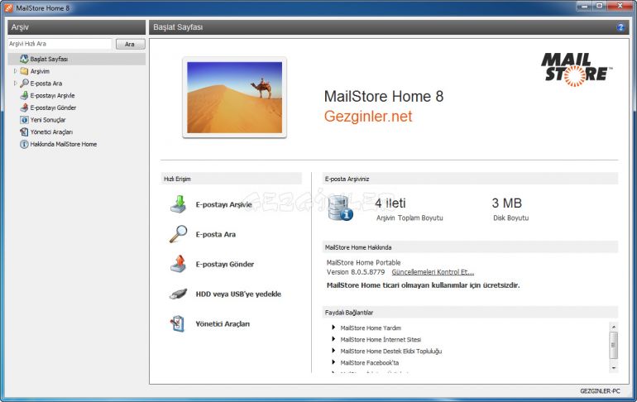Click the Başlat Sayfası icon in sidebar
637x402 pixels.
coord(24,59)
